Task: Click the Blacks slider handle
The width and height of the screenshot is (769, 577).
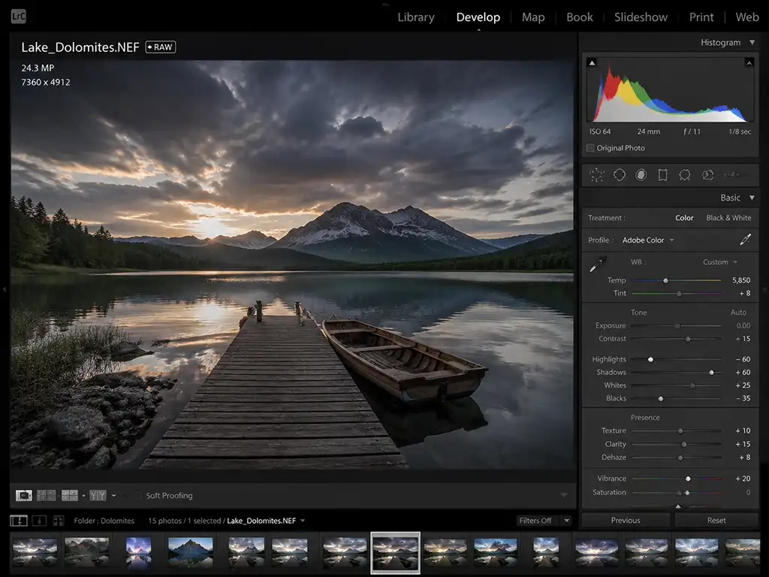Action: click(x=661, y=399)
